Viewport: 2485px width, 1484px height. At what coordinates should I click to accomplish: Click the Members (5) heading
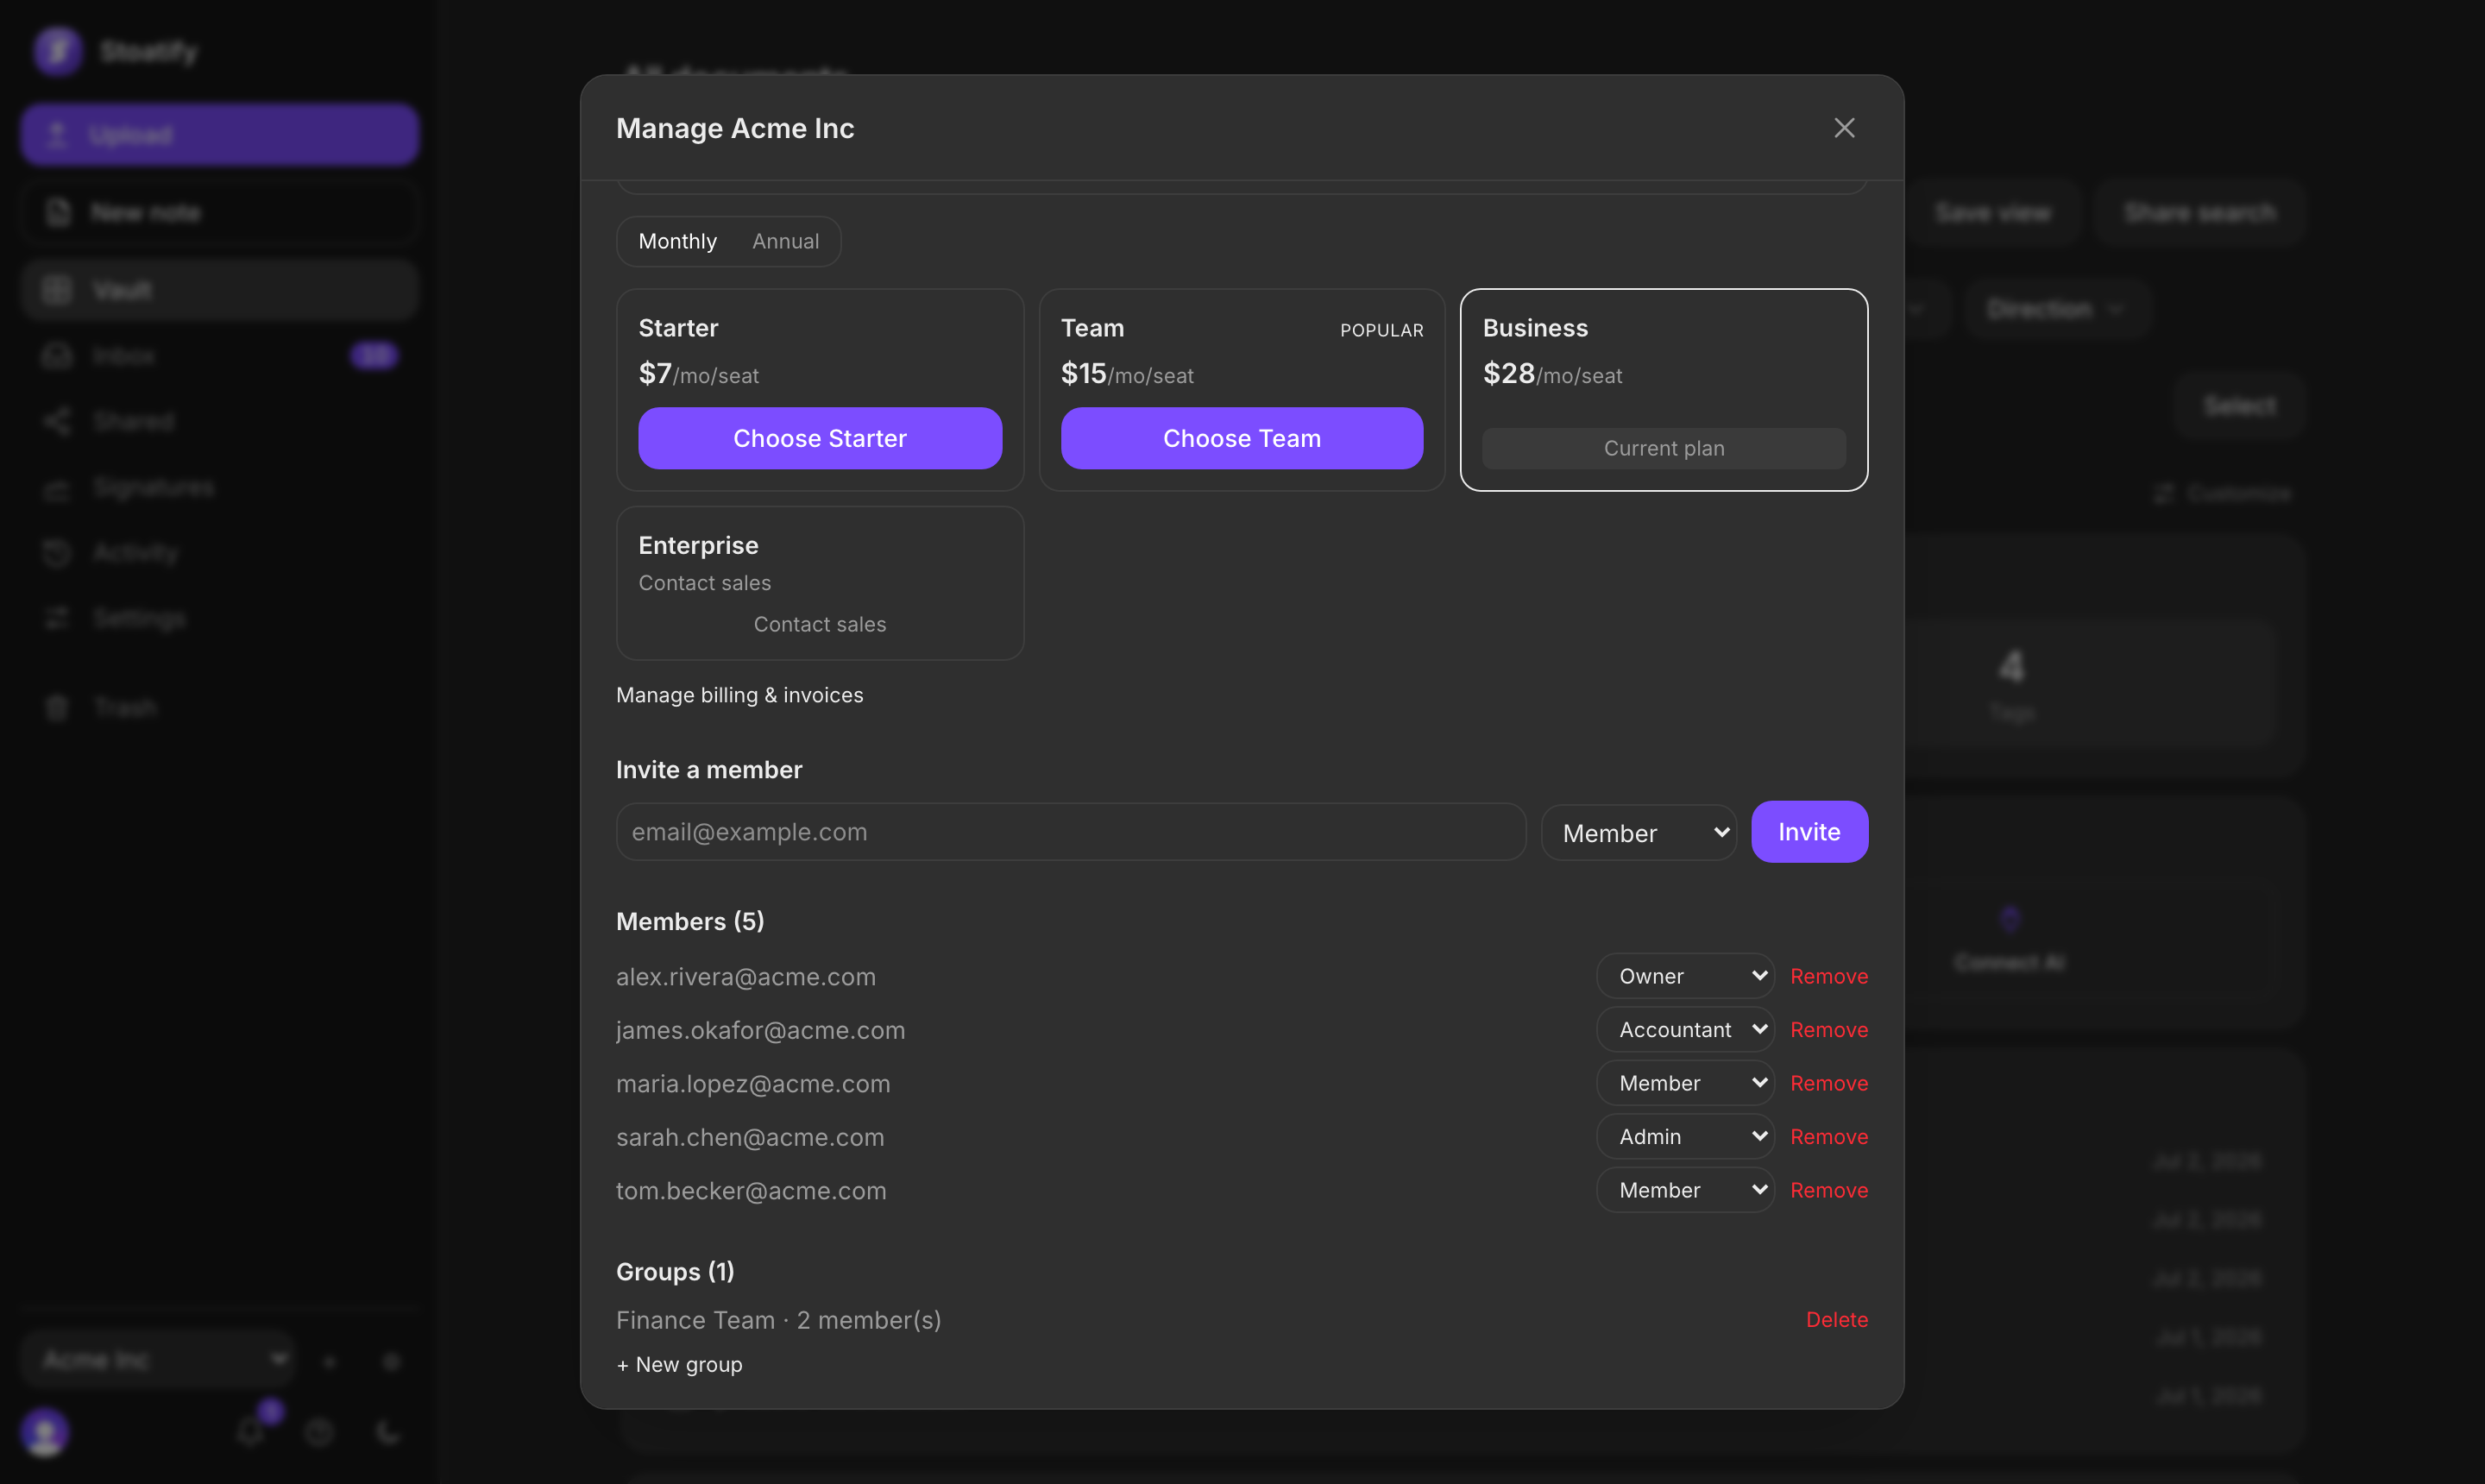[690, 921]
